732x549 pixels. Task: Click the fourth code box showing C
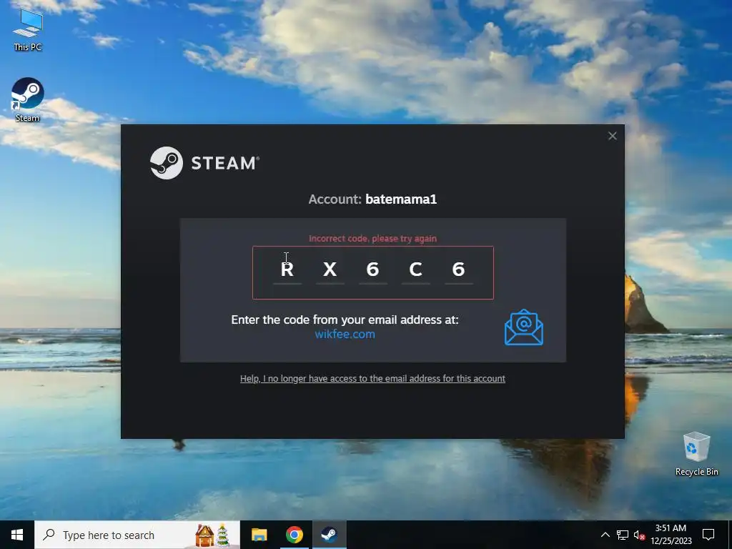(x=415, y=269)
